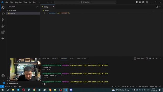Show errors and warnings count
Screen dimensions: 163x92
(x=9, y=86)
